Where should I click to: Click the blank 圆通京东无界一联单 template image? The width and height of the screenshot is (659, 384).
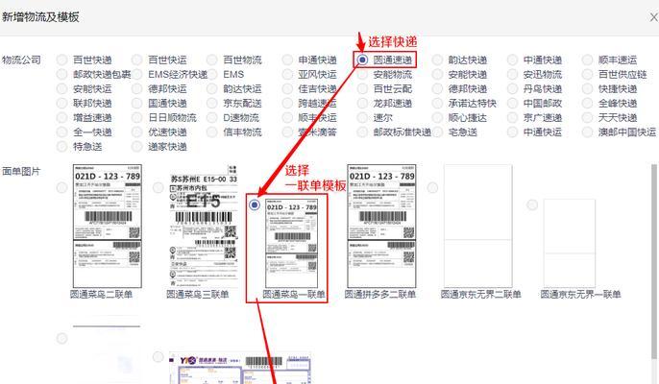tap(570, 243)
